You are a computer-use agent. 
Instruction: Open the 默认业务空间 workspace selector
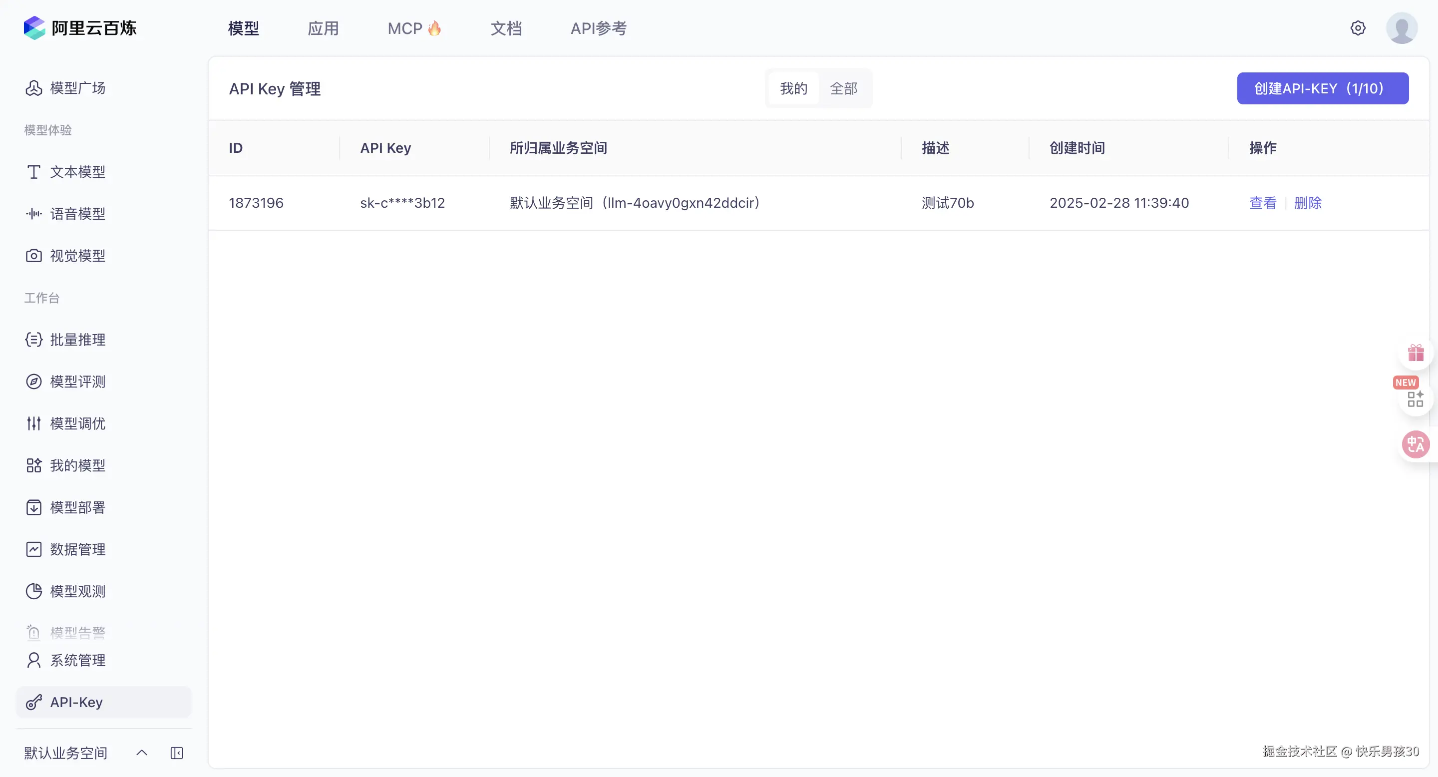66,753
